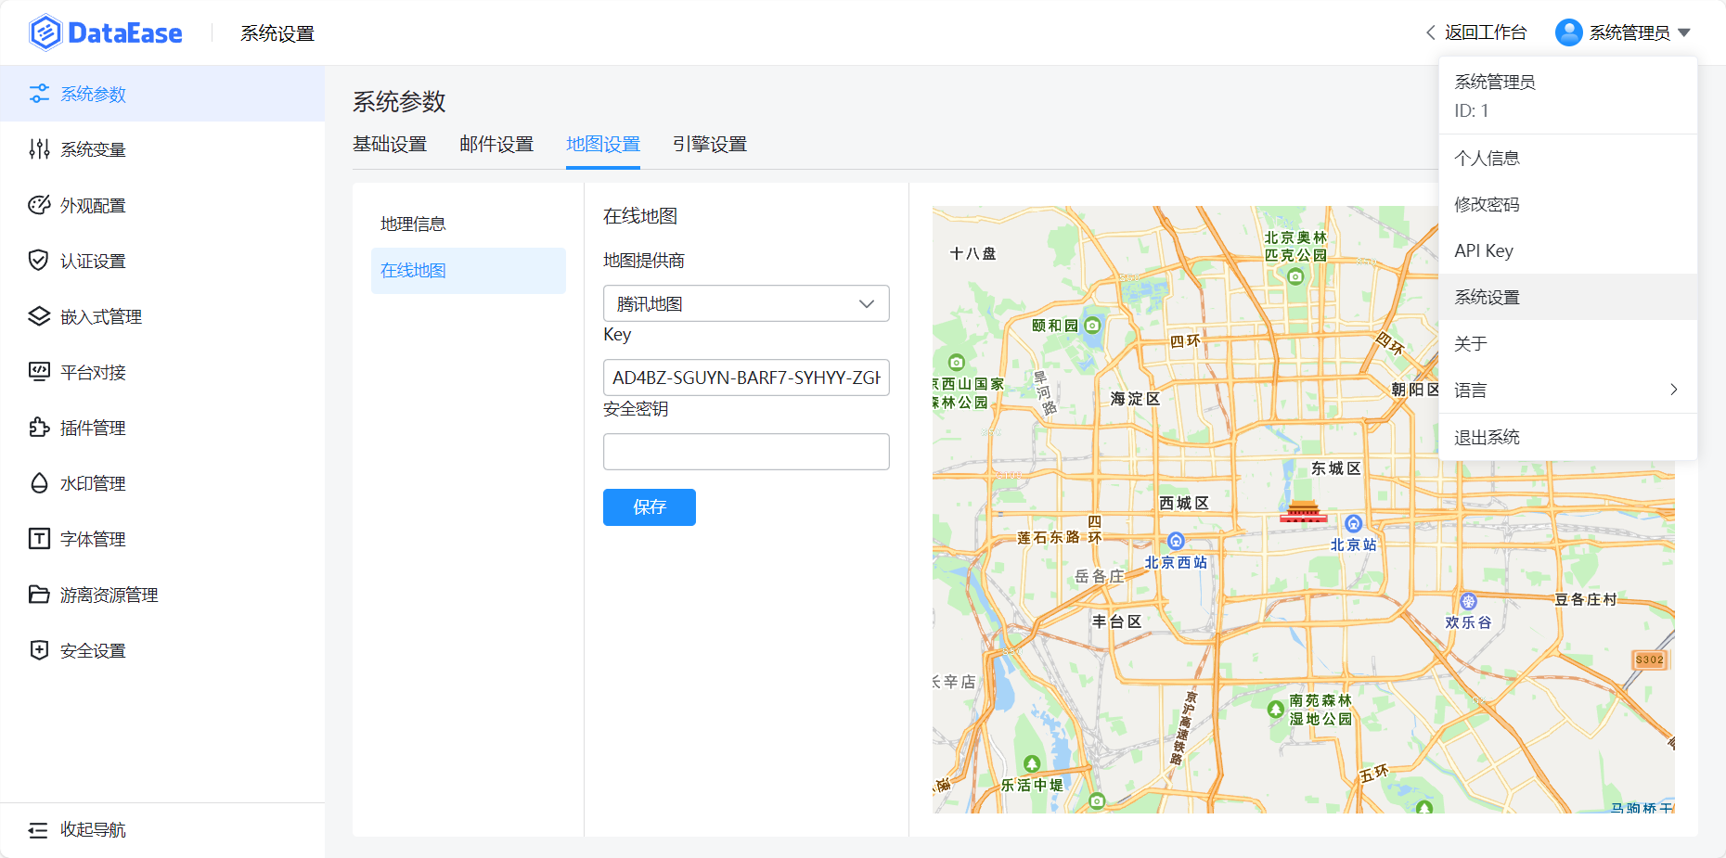1726x858 pixels.
Task: Expand the 语言 submenu arrow
Action: [1674, 390]
